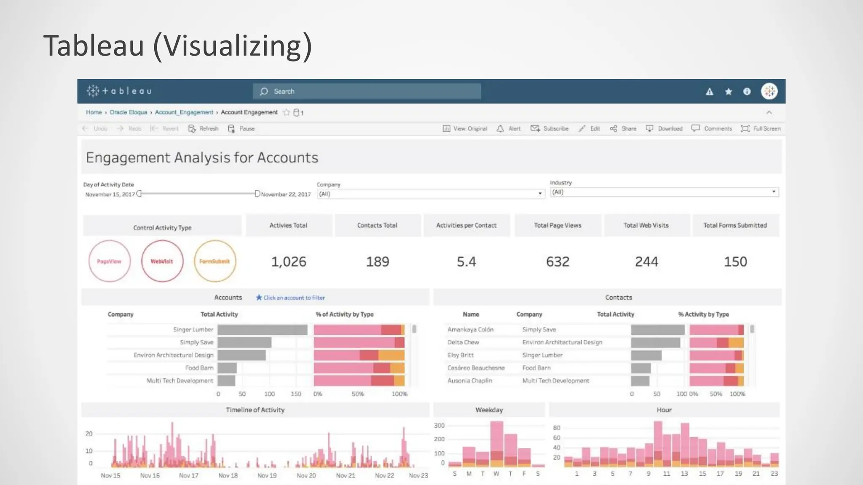This screenshot has height=485, width=863.
Task: Click the data sources icon next to 1
Action: [x=296, y=112]
